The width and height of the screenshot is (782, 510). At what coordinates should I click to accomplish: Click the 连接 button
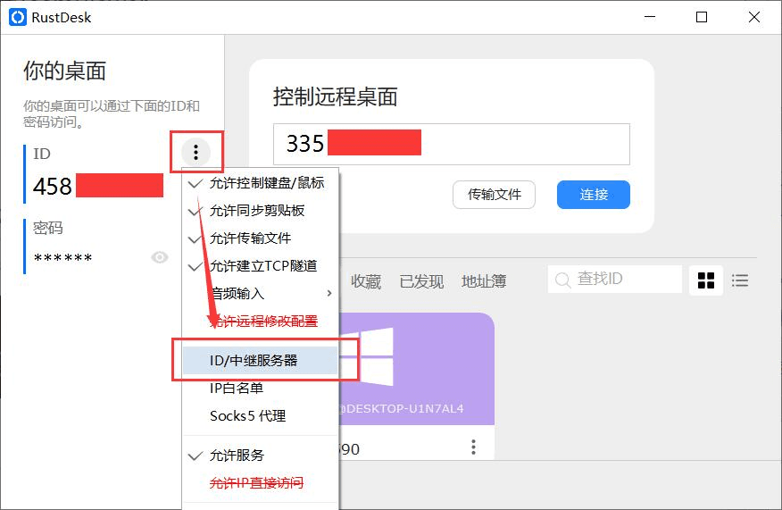click(x=593, y=195)
